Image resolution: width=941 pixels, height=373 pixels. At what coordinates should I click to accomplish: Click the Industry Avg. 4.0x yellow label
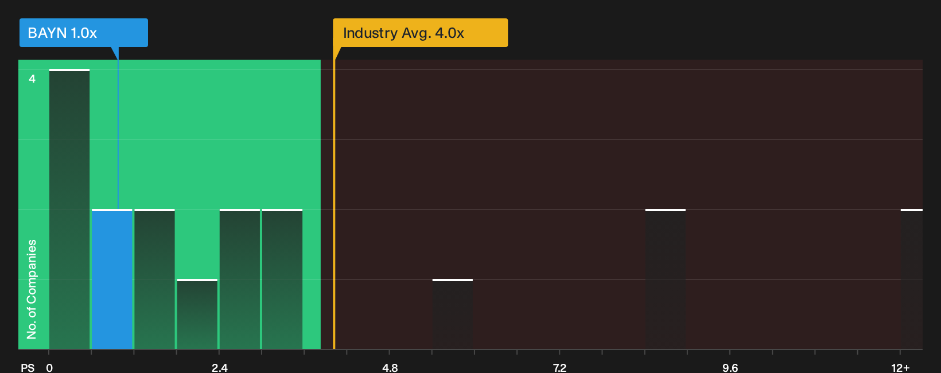coord(420,33)
